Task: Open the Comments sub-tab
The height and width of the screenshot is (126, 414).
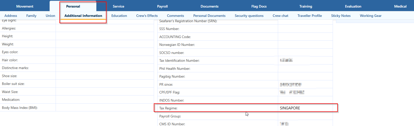Action: [x=175, y=16]
